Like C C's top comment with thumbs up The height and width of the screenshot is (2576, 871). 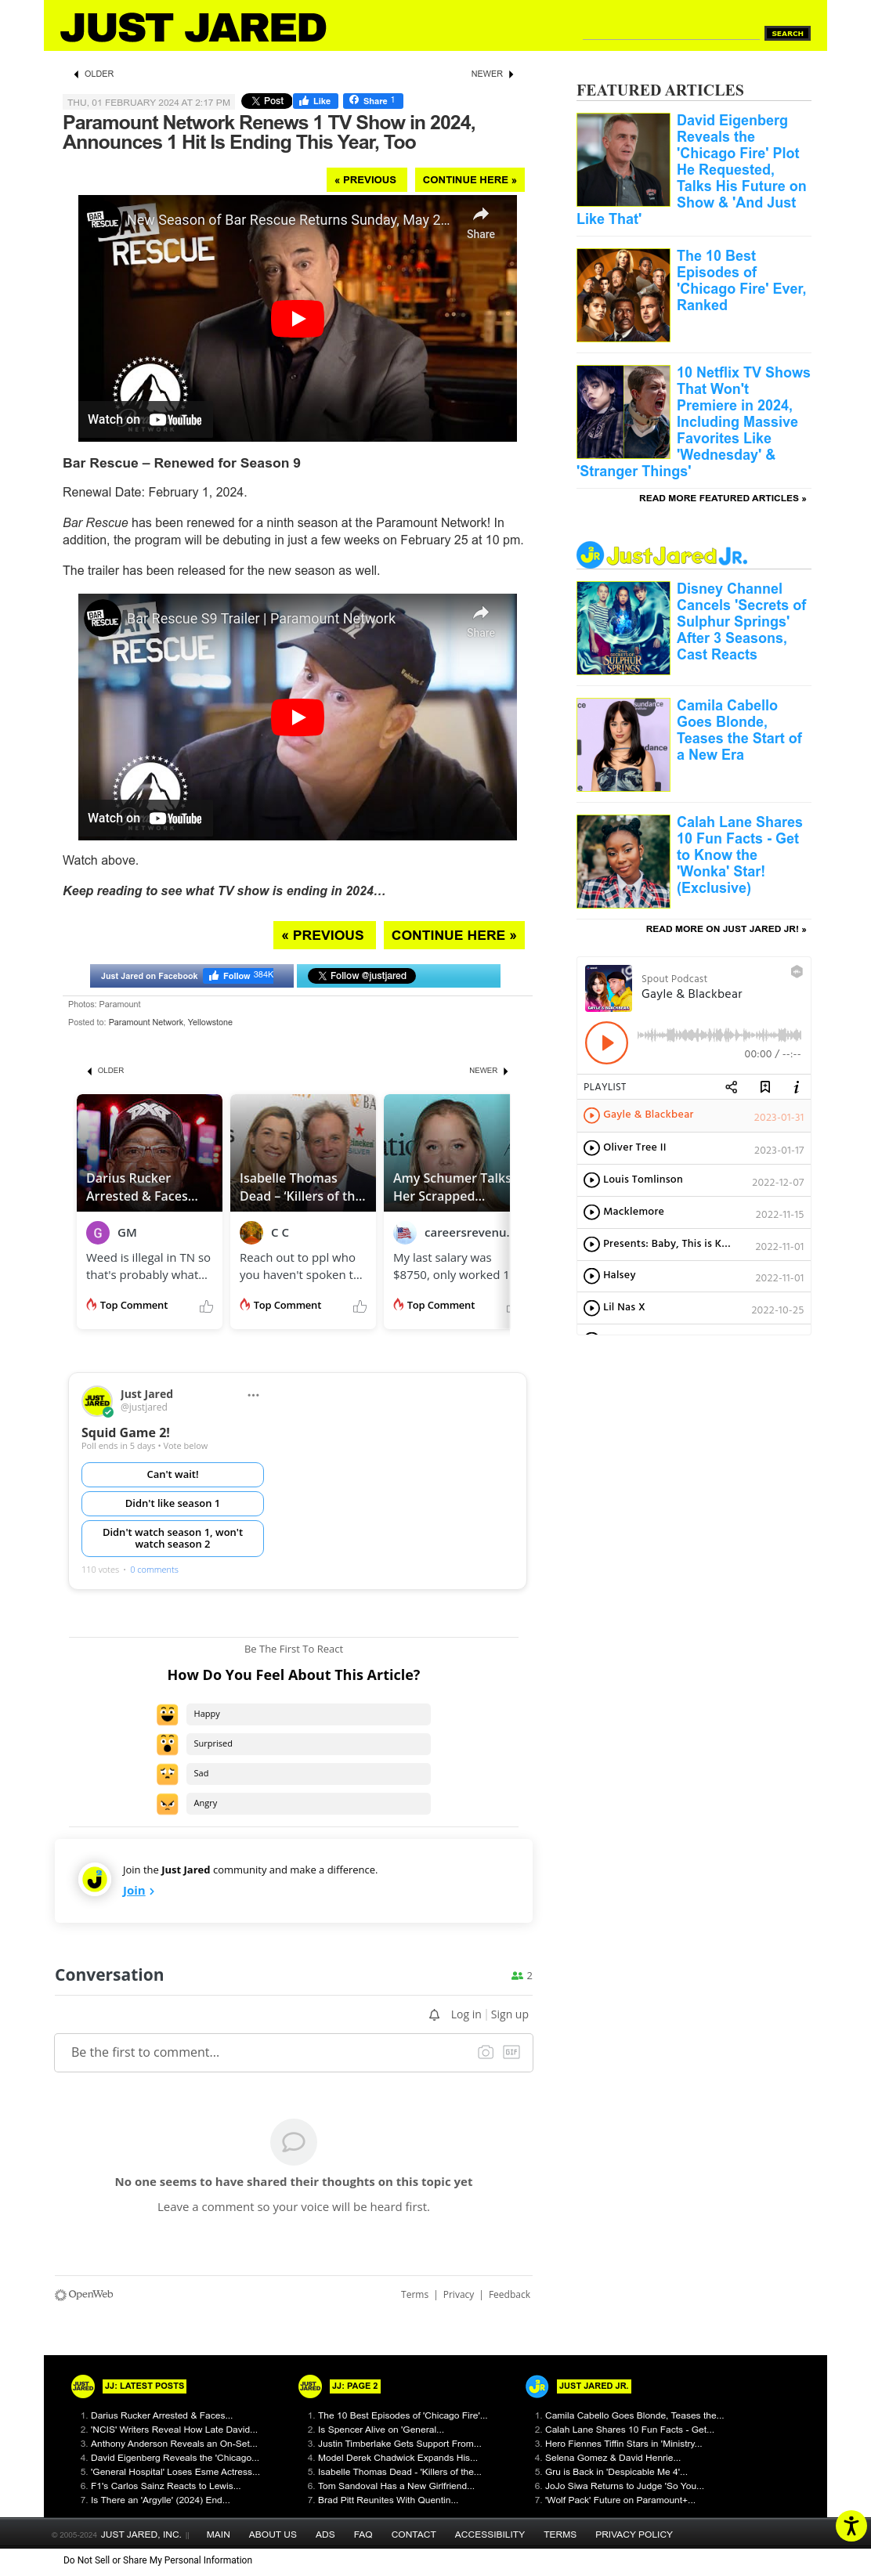[360, 1306]
